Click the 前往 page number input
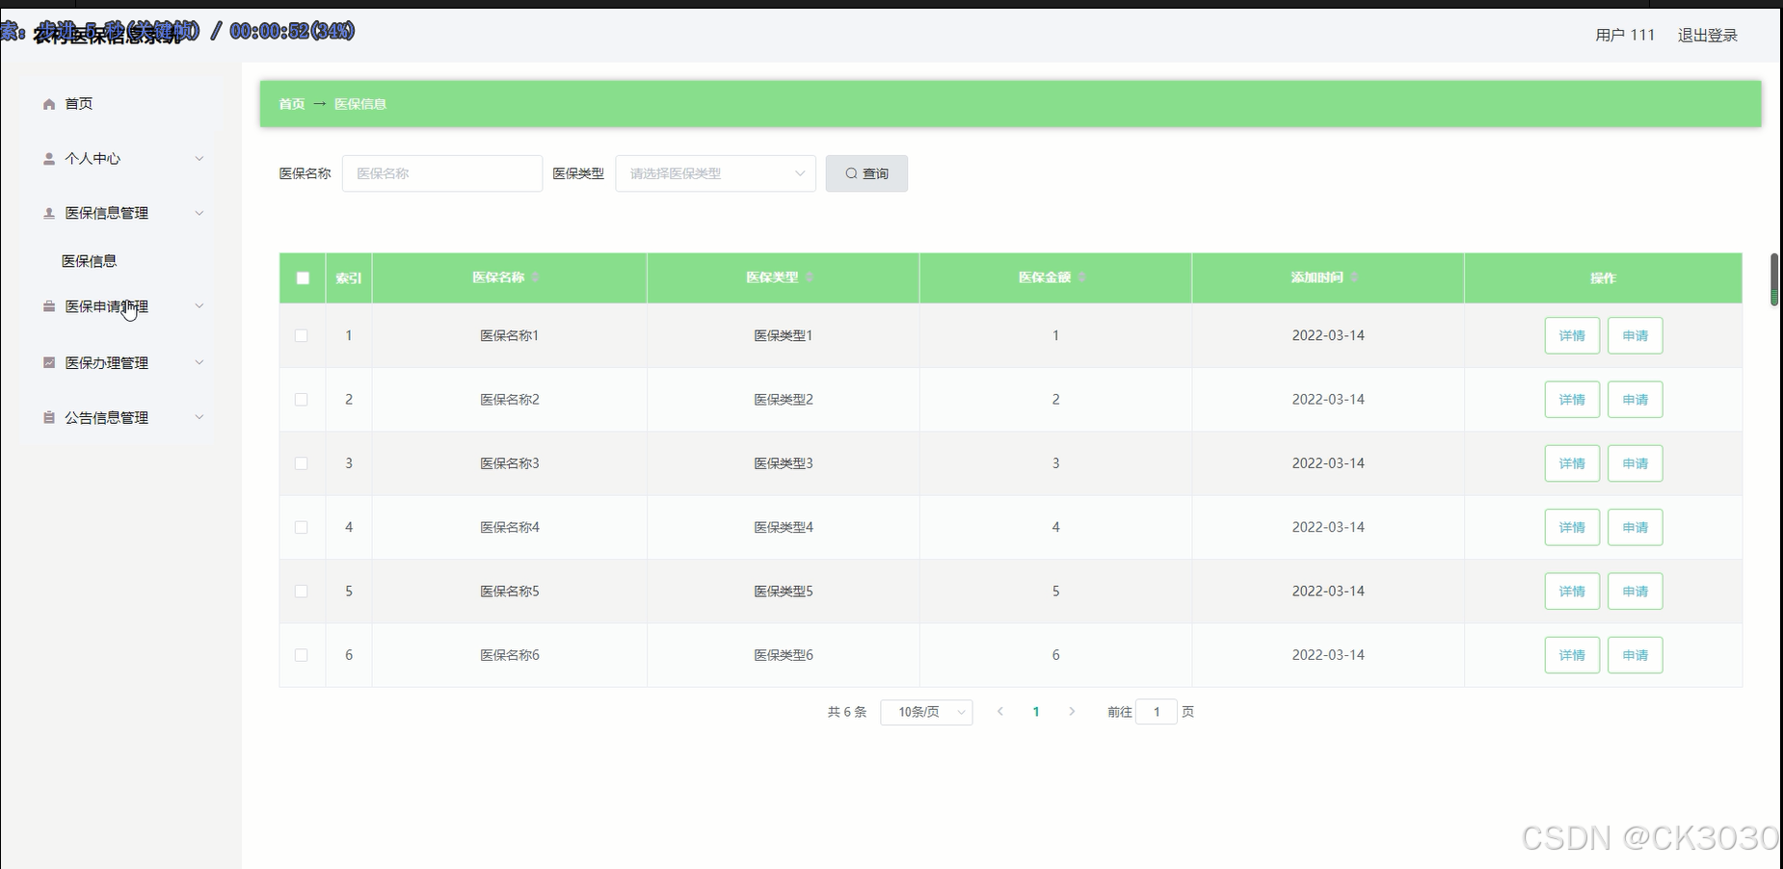This screenshot has width=1783, height=869. click(1157, 711)
